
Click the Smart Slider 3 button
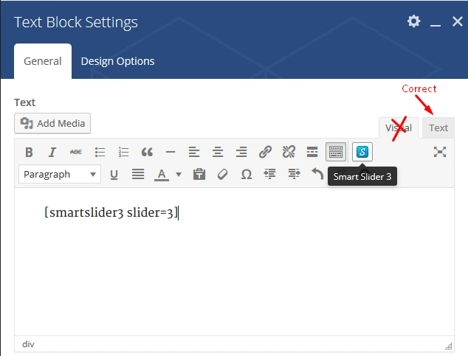[x=362, y=152]
